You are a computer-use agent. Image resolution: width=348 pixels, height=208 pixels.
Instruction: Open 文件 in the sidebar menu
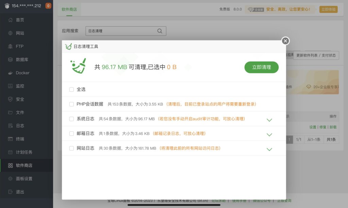click(x=20, y=112)
